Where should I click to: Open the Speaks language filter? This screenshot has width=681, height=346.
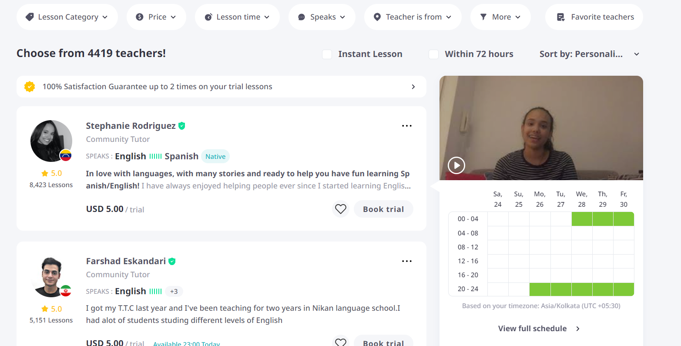pyautogui.click(x=322, y=17)
